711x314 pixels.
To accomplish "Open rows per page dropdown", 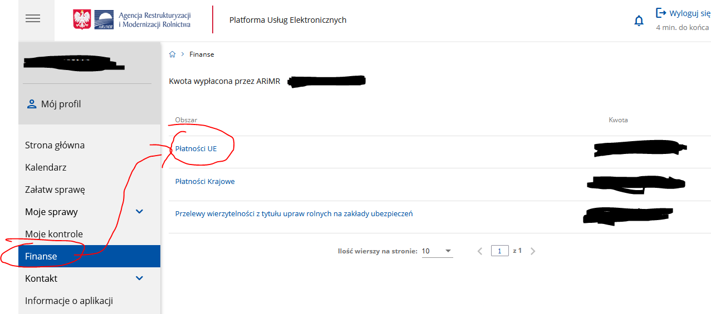I will (x=437, y=251).
